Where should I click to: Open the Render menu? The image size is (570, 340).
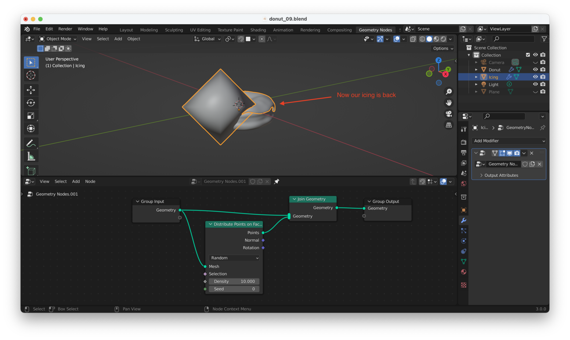65,29
